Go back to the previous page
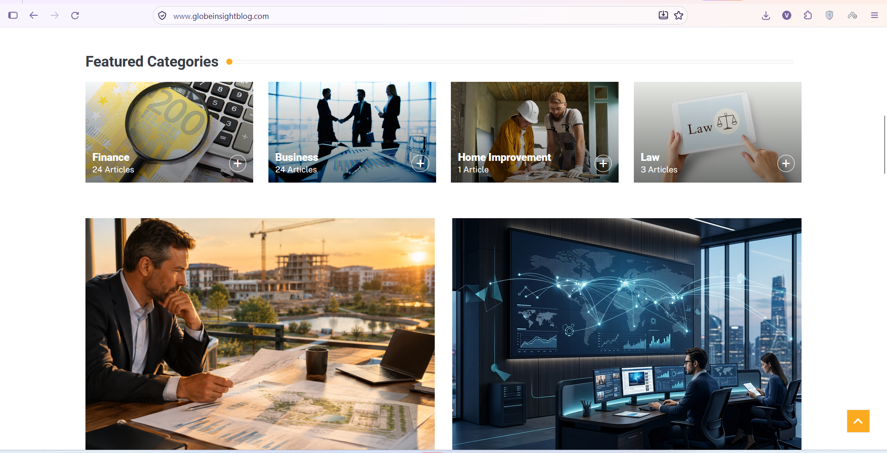Screen dimensions: 887x453 tap(34, 15)
